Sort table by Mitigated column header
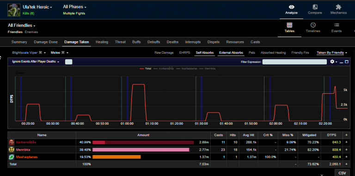 point(309,135)
